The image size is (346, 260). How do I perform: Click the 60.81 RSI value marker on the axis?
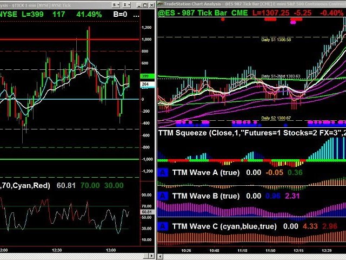tap(147, 212)
